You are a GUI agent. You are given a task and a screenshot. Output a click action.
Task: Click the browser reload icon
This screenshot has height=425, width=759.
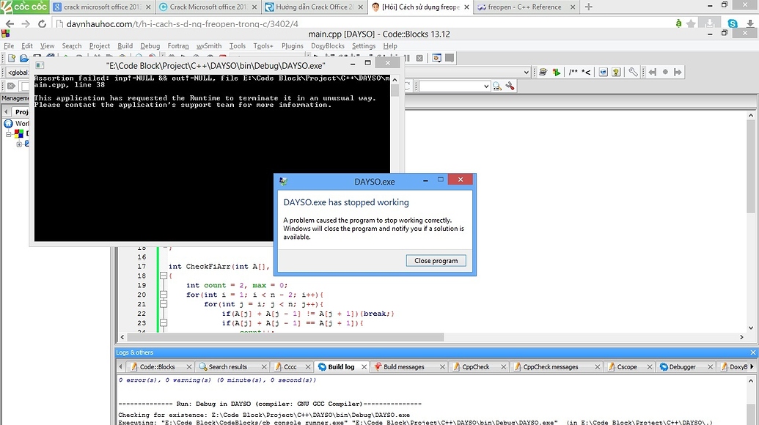[42, 23]
